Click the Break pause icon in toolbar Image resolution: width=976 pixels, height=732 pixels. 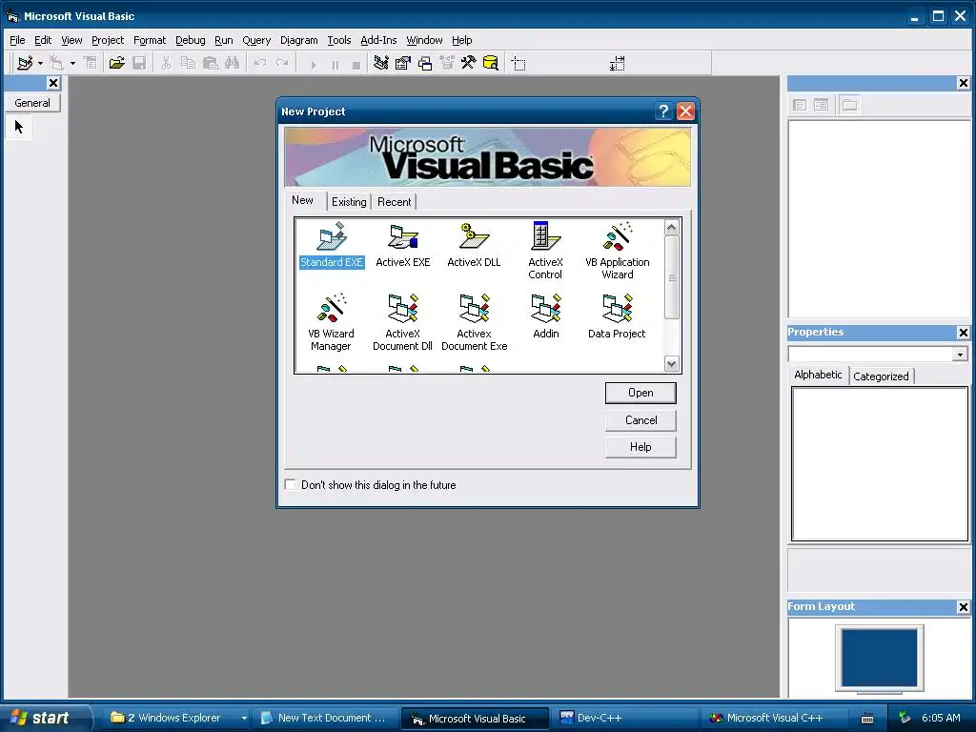pos(335,64)
